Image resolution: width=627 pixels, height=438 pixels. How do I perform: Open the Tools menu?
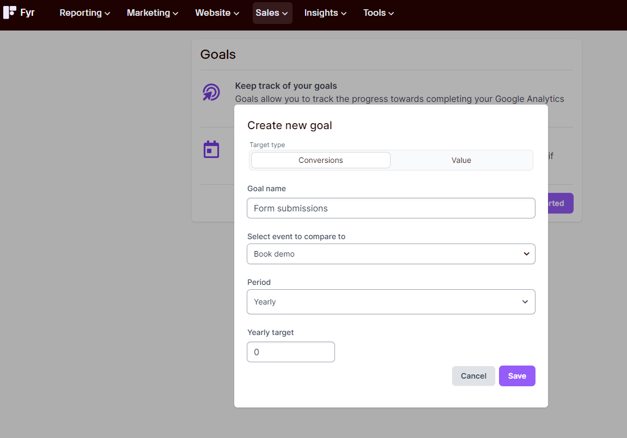pyautogui.click(x=379, y=13)
